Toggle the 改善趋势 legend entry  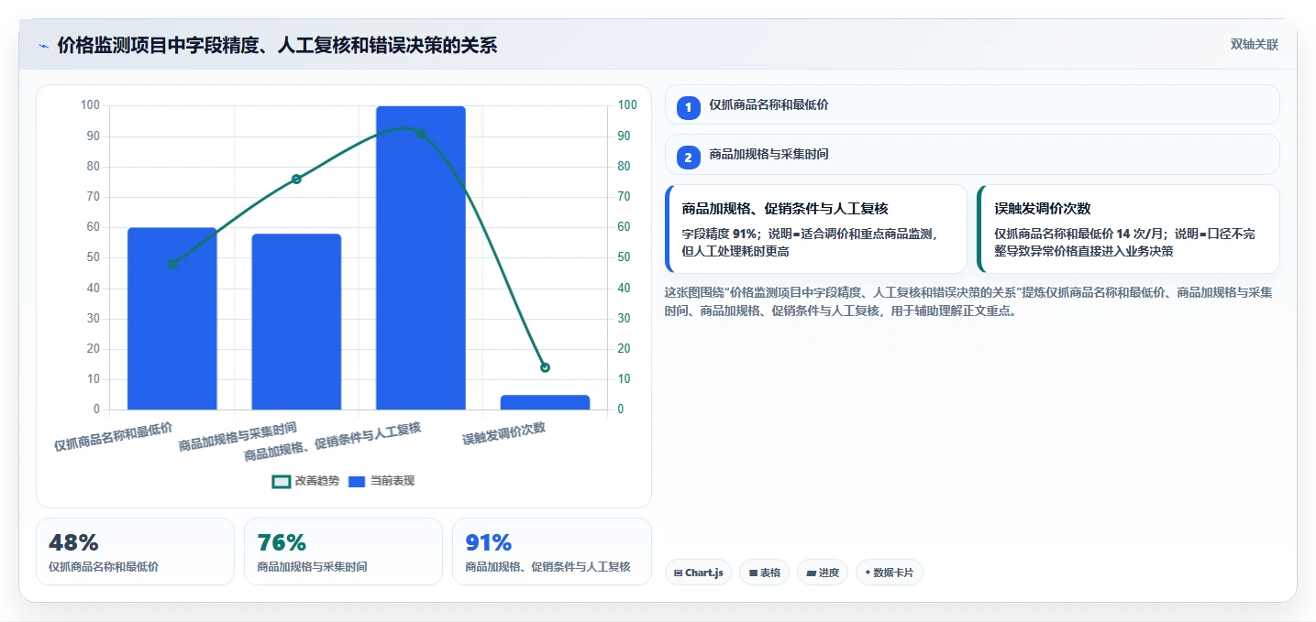[306, 481]
